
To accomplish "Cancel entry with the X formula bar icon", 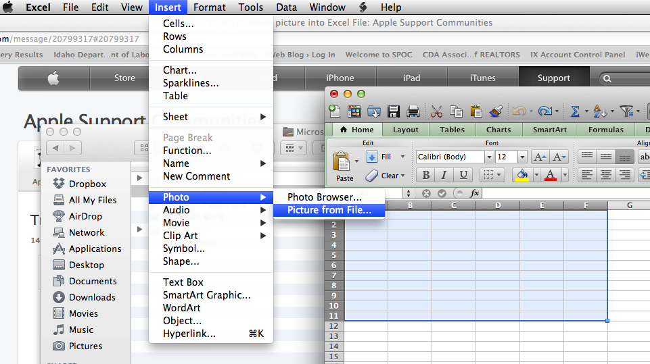I will tap(426, 193).
